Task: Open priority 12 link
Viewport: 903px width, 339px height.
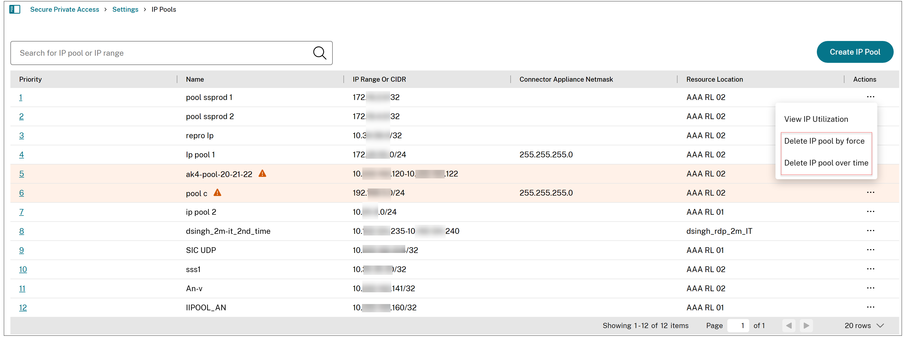Action: pos(23,308)
